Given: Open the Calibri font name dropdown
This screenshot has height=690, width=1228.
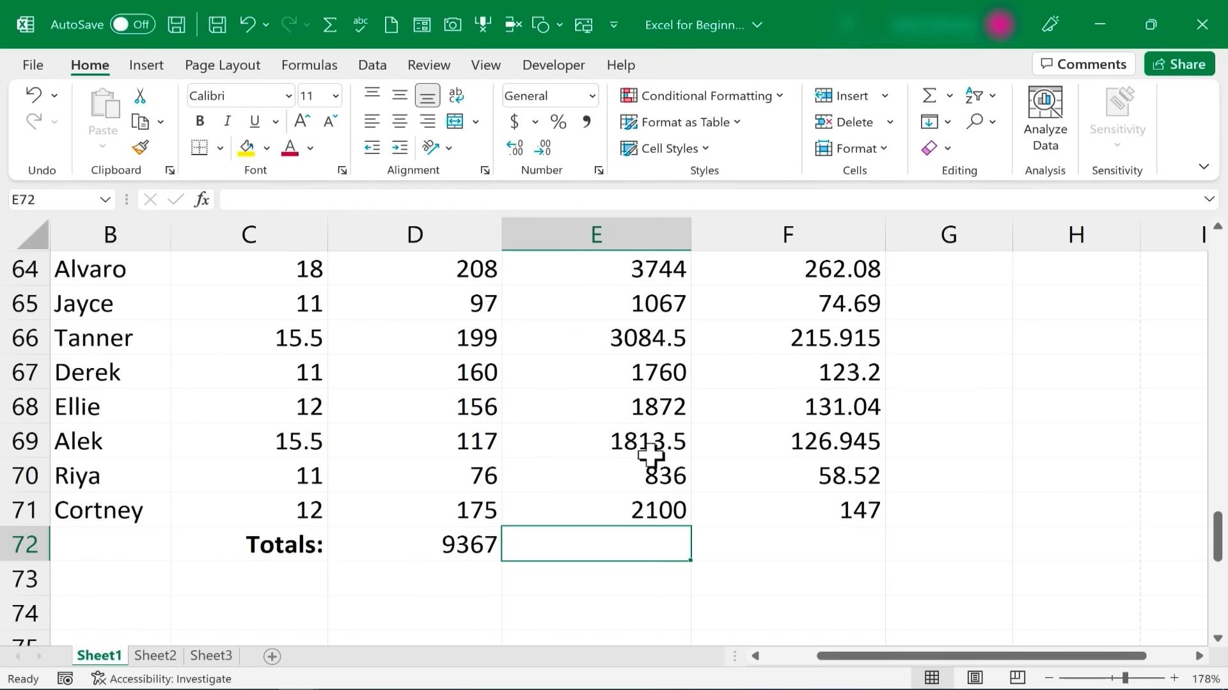Looking at the screenshot, I should pyautogui.click(x=288, y=96).
